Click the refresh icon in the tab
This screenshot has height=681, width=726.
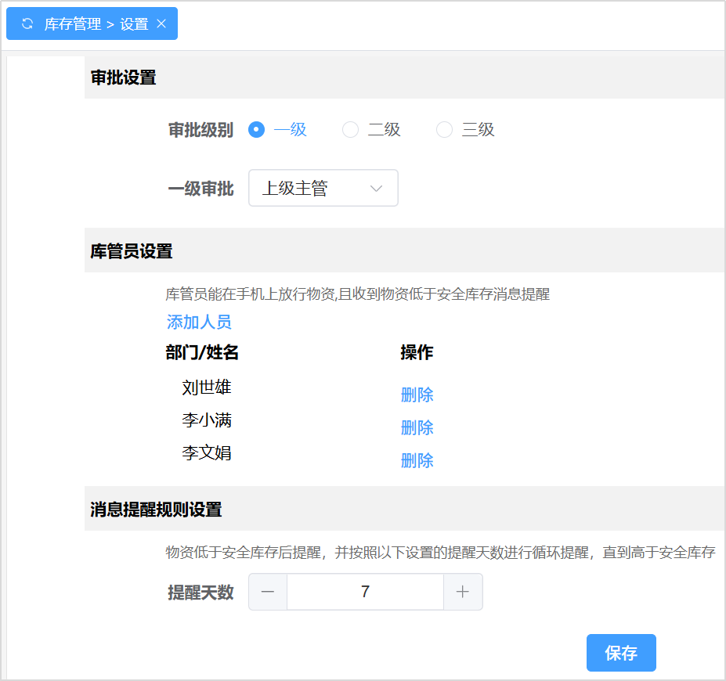[x=27, y=23]
